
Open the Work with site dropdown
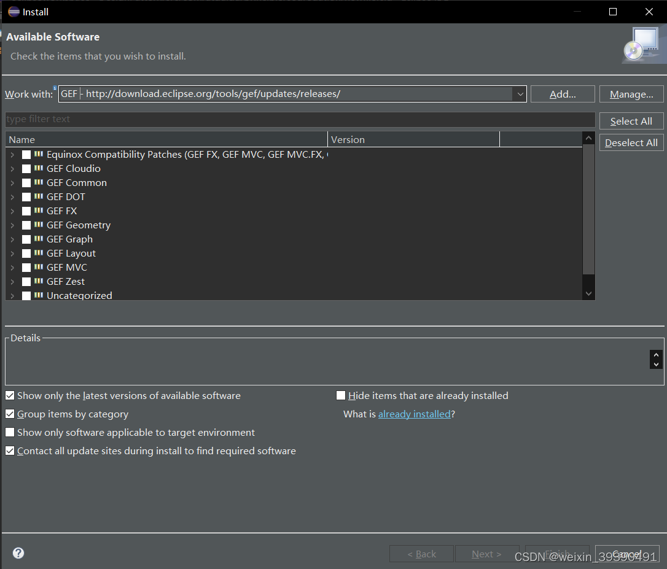point(520,94)
